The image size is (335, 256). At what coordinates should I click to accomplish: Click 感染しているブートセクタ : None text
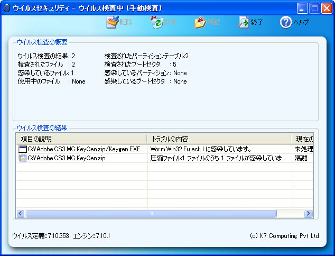pyautogui.click(x=146, y=81)
